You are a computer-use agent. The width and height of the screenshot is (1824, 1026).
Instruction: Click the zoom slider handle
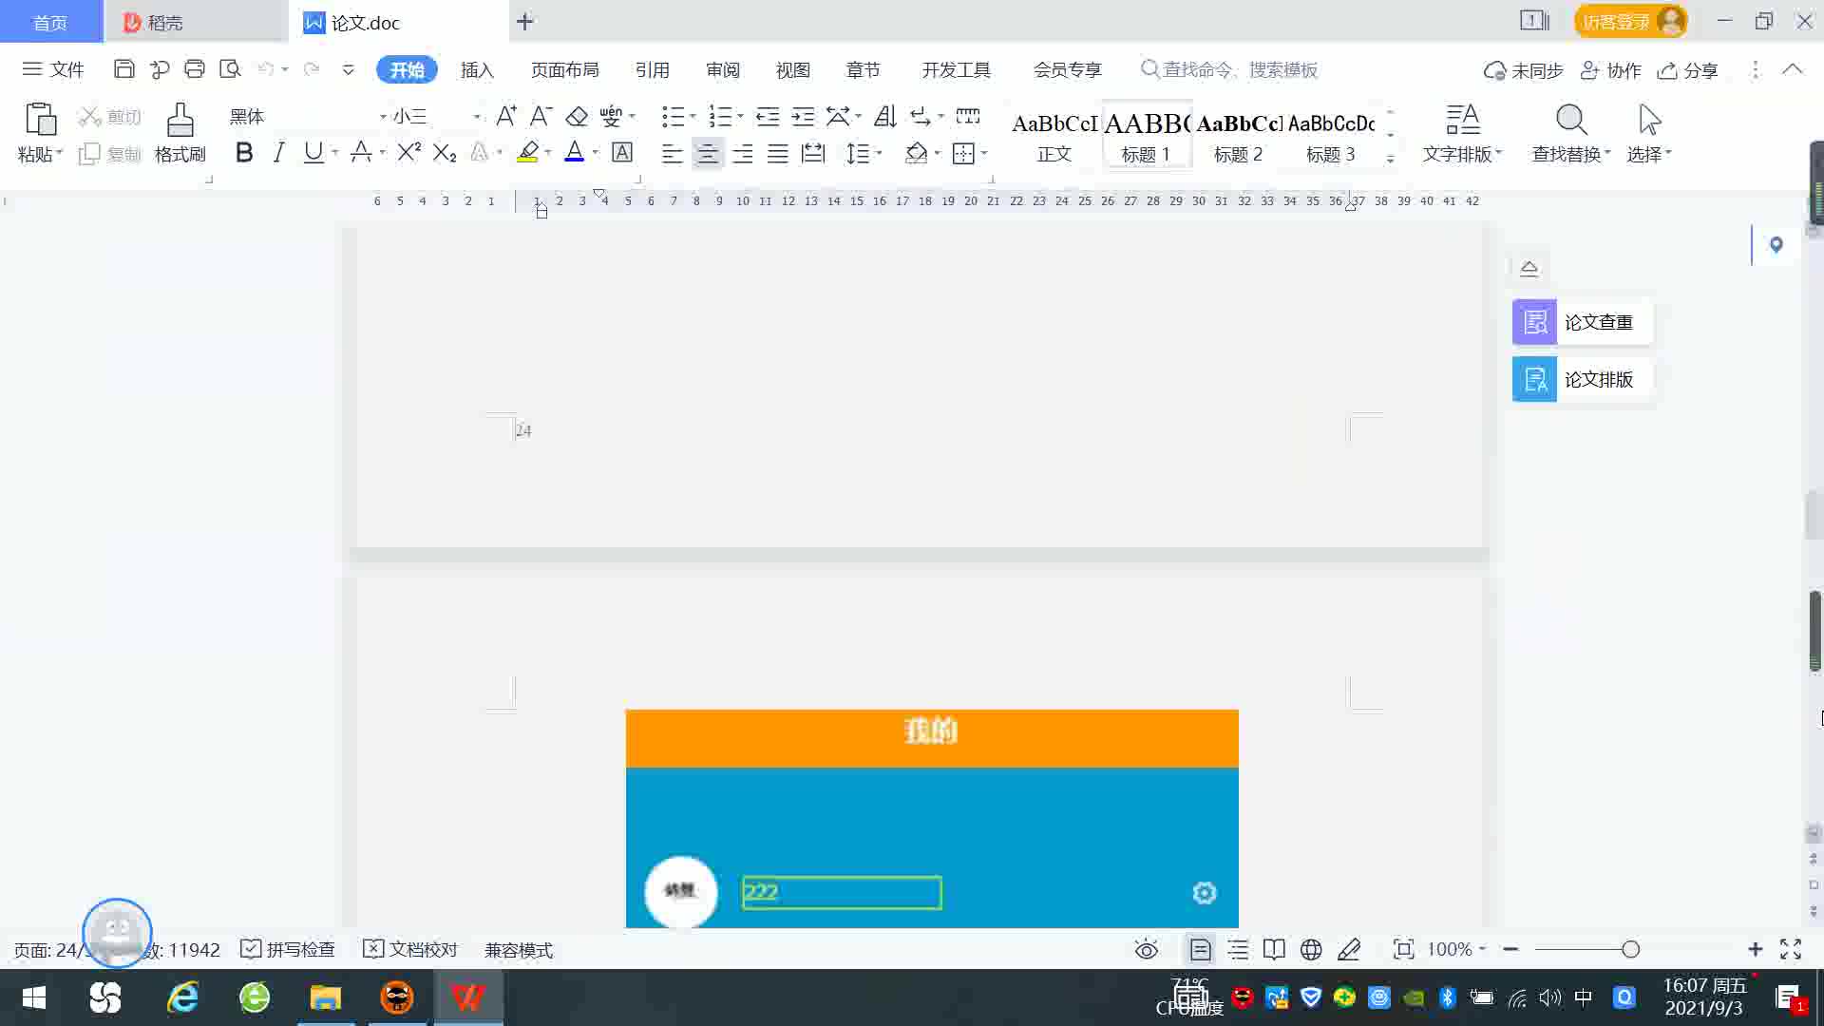pyautogui.click(x=1630, y=949)
